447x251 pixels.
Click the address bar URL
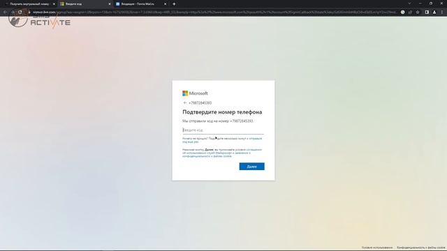coord(214,13)
